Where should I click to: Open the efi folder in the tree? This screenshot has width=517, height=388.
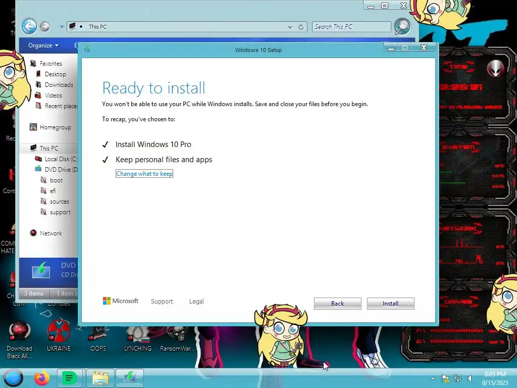[x=53, y=190]
